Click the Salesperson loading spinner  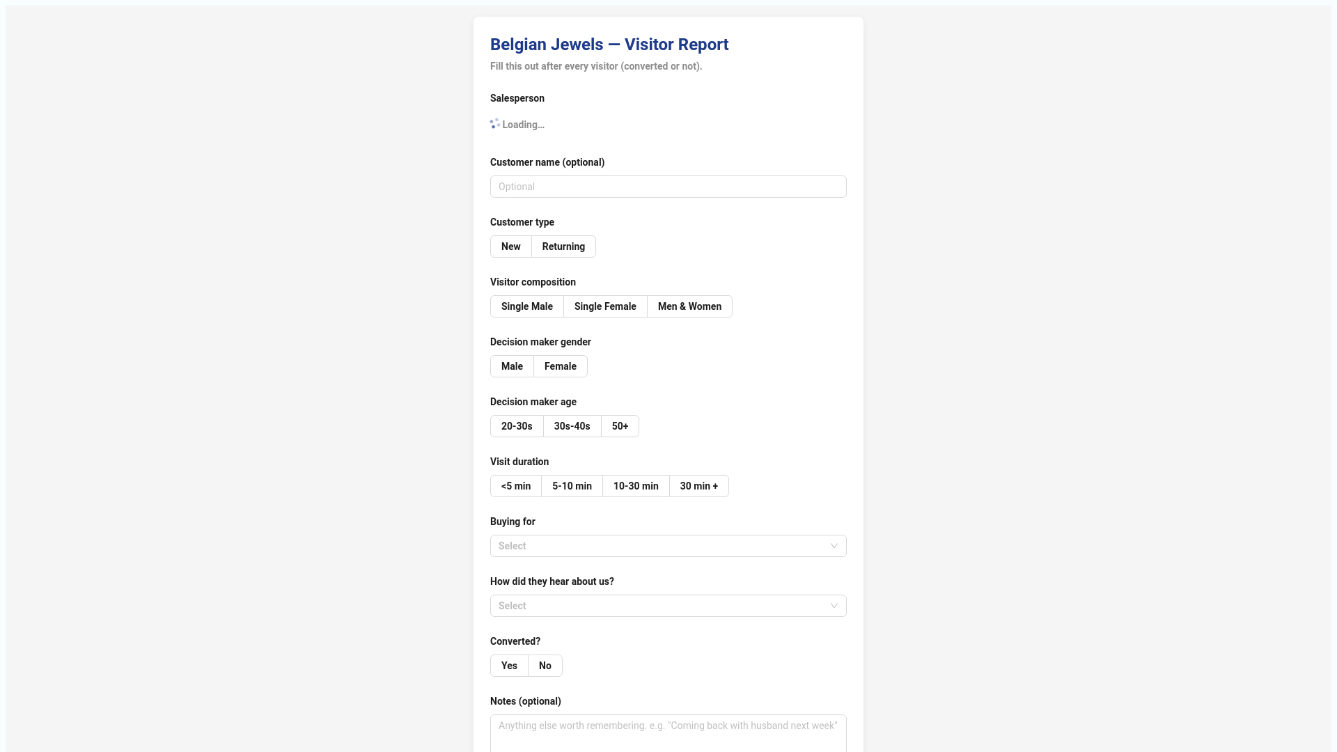coord(495,124)
